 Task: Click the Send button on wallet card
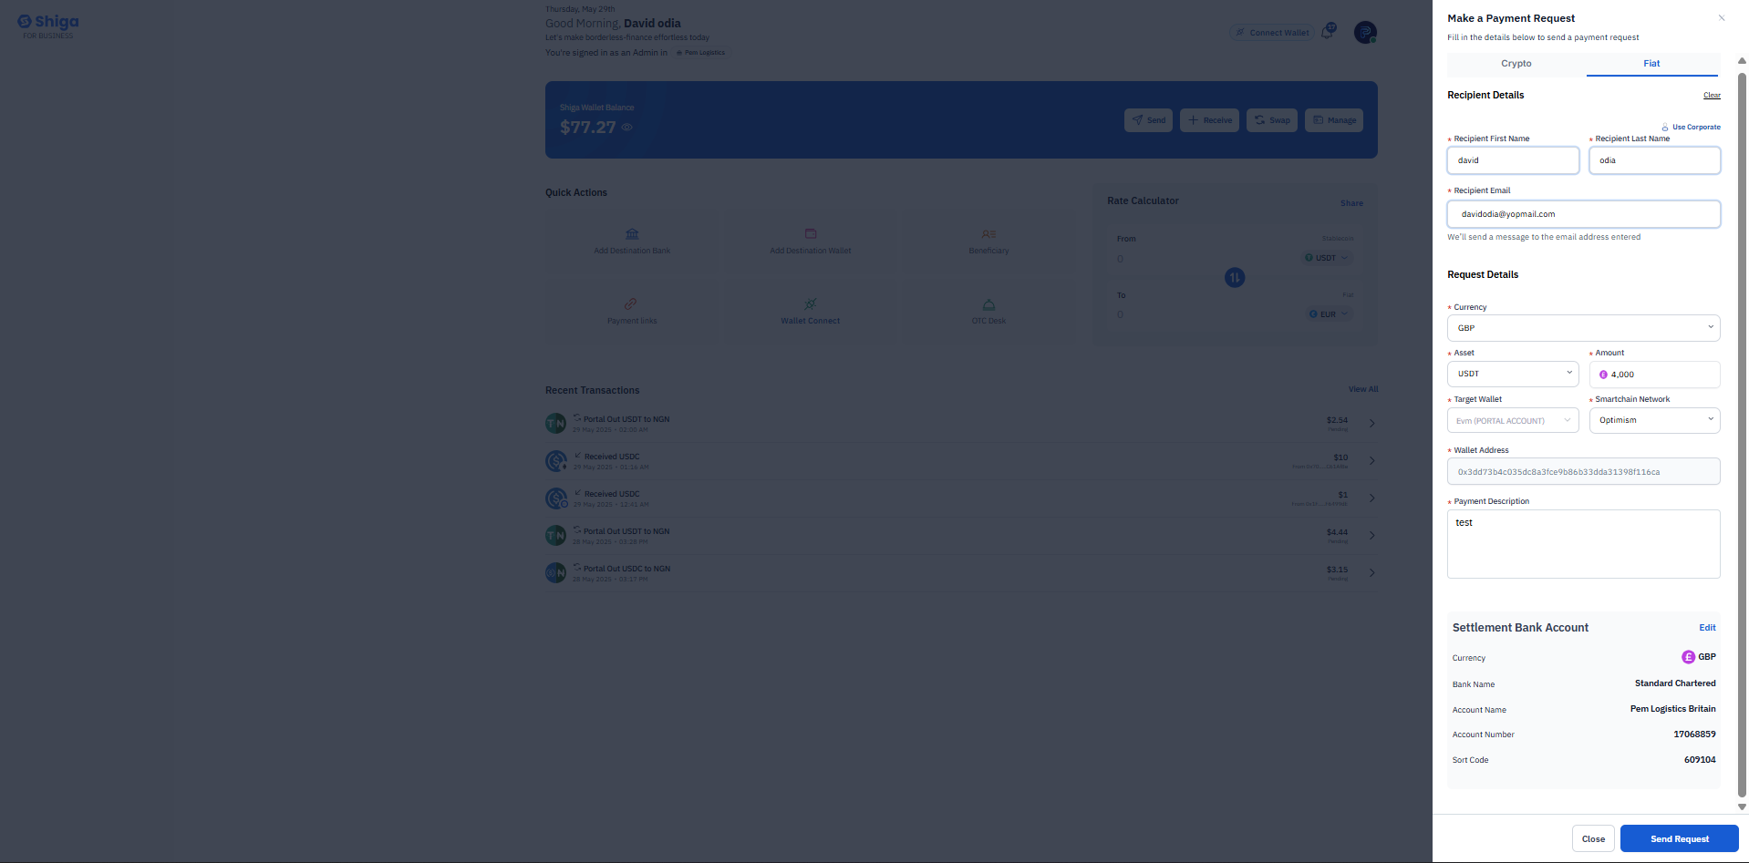tap(1148, 120)
